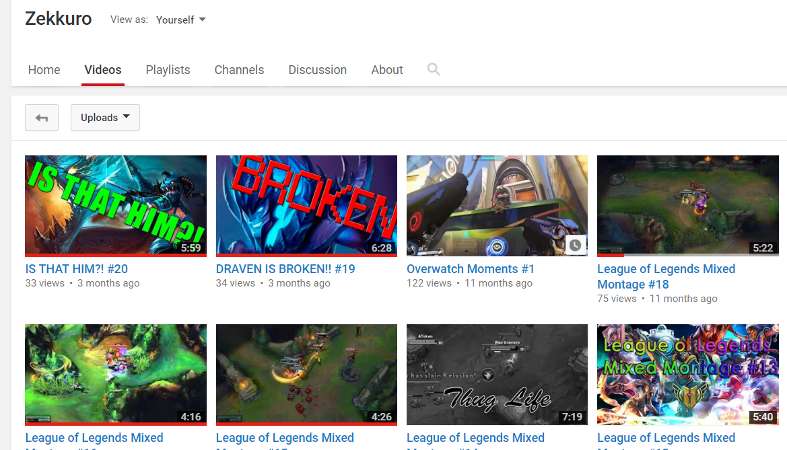Open title link below the 4:26 thumbnail
The image size is (787, 450).
(285, 440)
